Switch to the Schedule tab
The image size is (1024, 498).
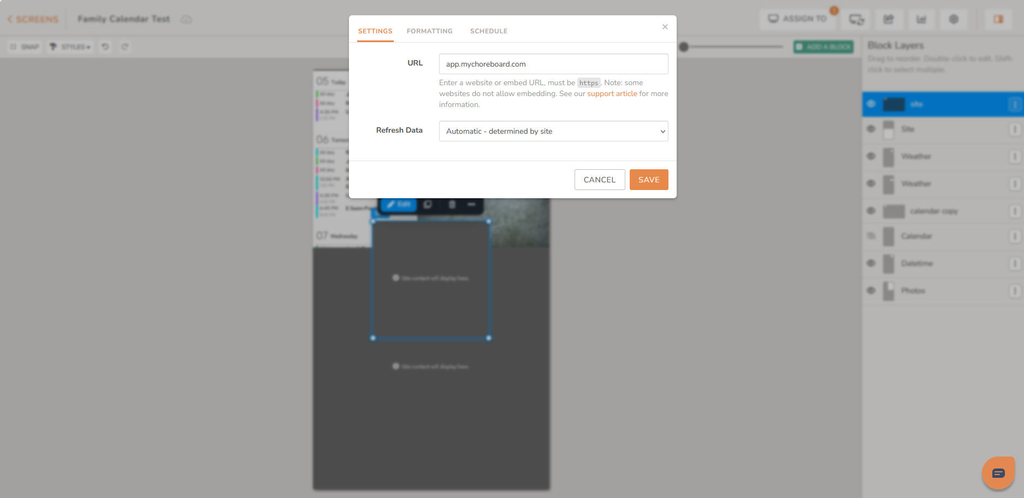tap(489, 31)
